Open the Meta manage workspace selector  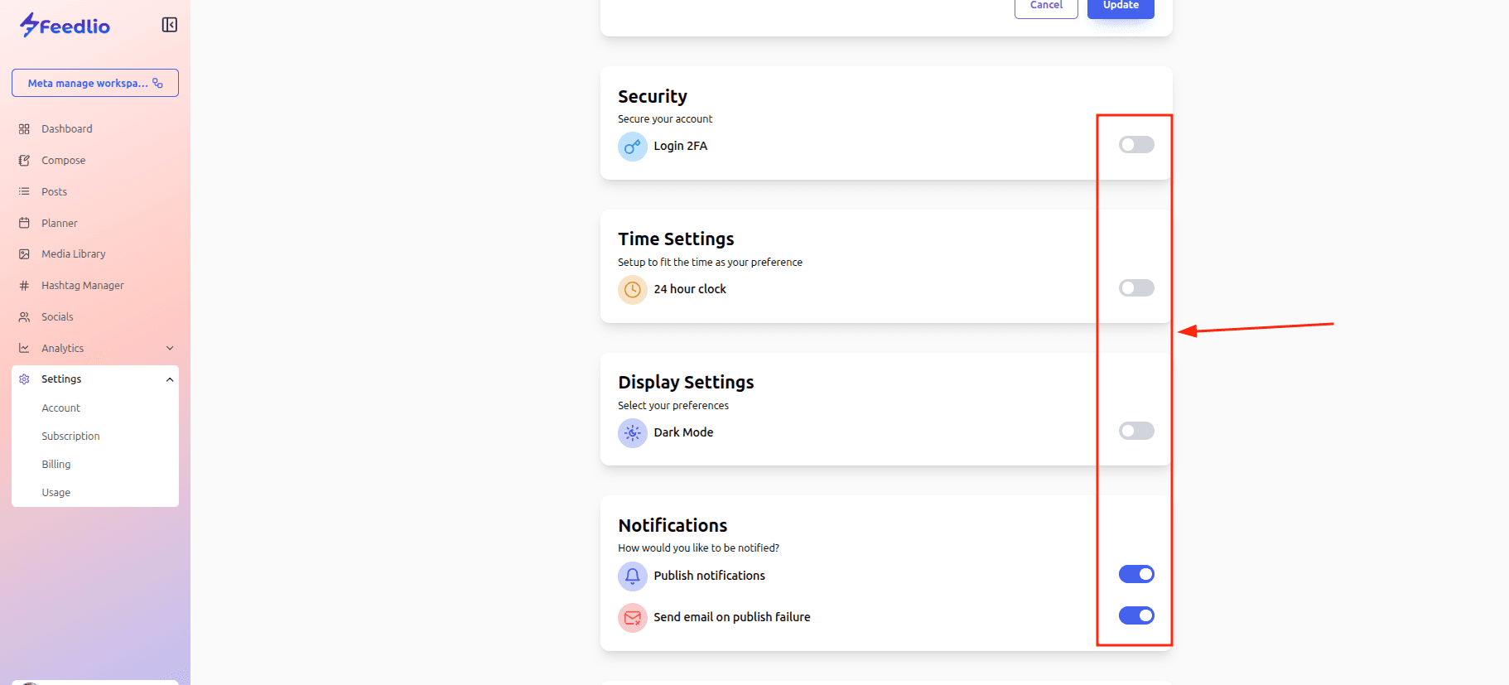click(x=95, y=83)
